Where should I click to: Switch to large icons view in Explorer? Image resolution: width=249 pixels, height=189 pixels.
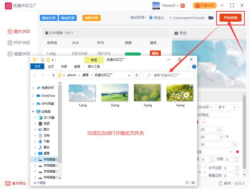point(193,183)
